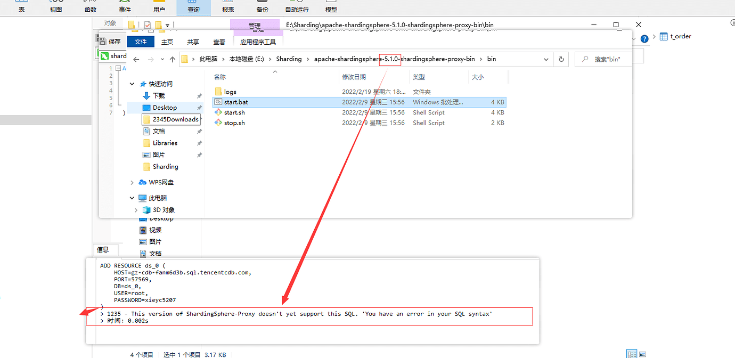The image size is (735, 358).
Task: Open Desktop in quick access
Action: 165,108
